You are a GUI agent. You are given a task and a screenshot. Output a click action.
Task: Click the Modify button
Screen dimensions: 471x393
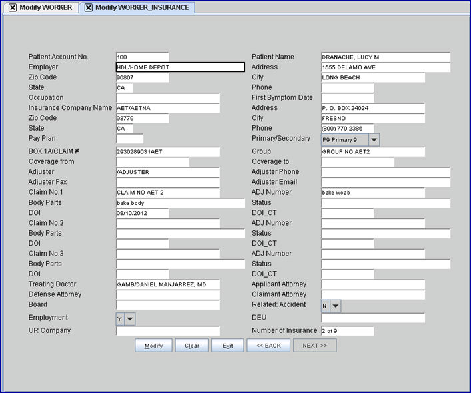point(153,346)
